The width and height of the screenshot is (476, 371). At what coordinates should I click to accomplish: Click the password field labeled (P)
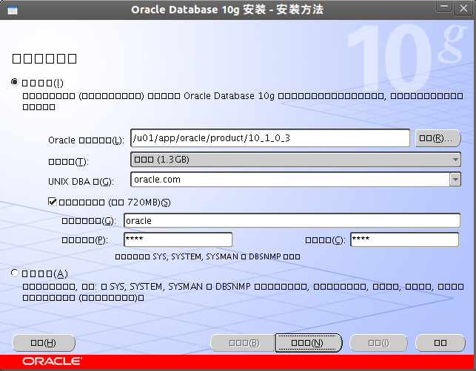pyautogui.click(x=178, y=239)
